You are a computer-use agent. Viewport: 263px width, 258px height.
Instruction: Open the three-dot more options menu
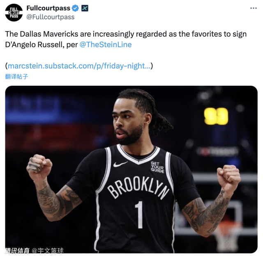pos(254,8)
